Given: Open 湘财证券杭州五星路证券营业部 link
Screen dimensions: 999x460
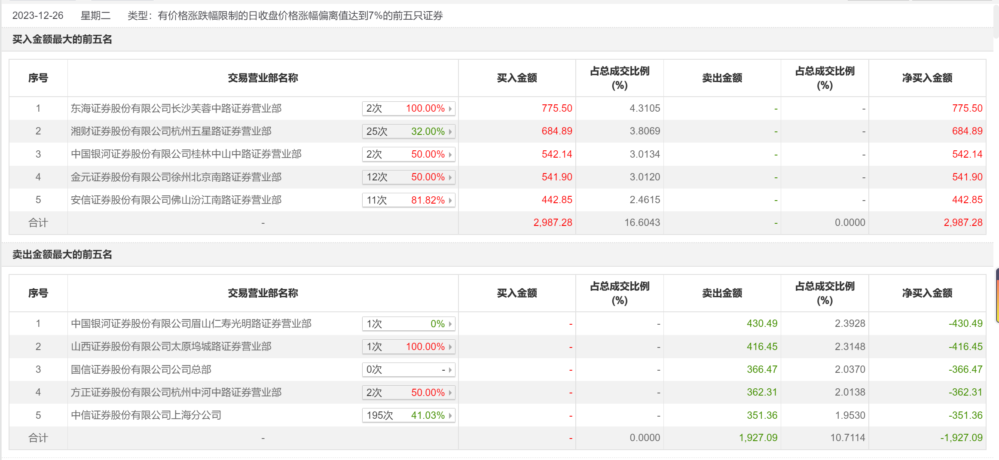Looking at the screenshot, I should [x=171, y=131].
